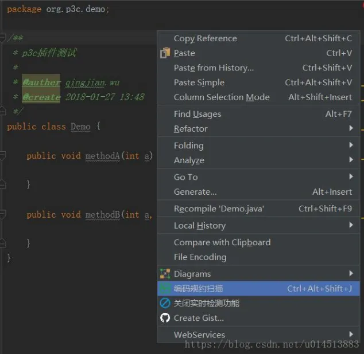Click the blue 关闭实时检测功能 icon
This screenshot has width=364, height=354.
165,304
